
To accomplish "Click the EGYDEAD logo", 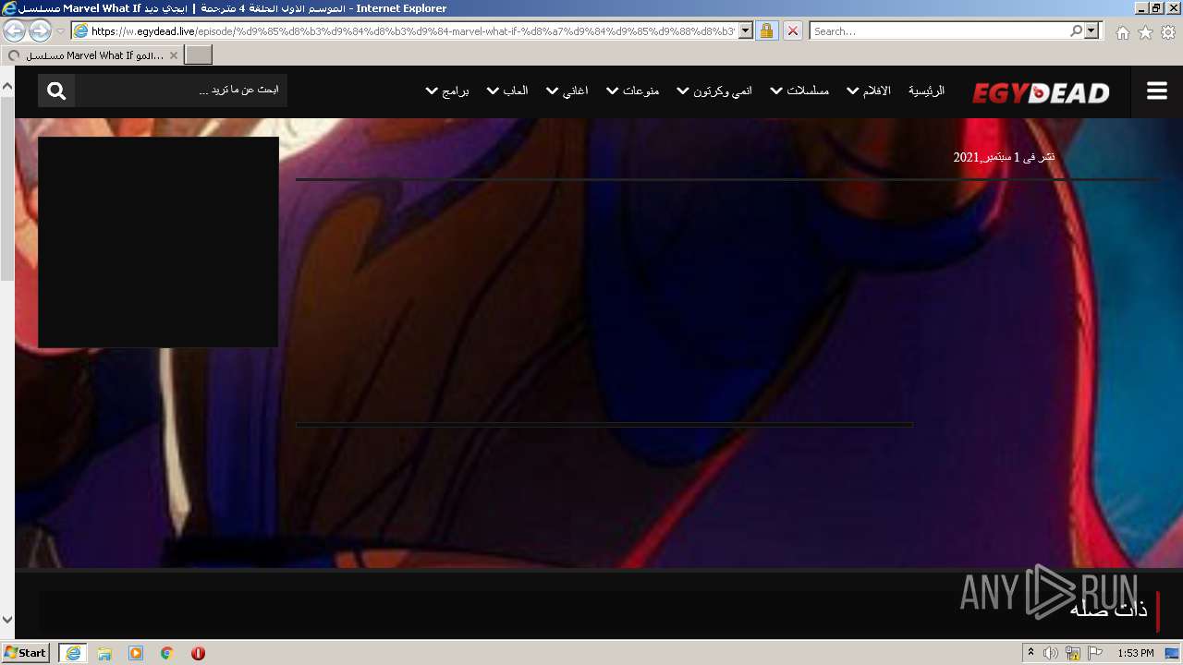I will [1041, 92].
